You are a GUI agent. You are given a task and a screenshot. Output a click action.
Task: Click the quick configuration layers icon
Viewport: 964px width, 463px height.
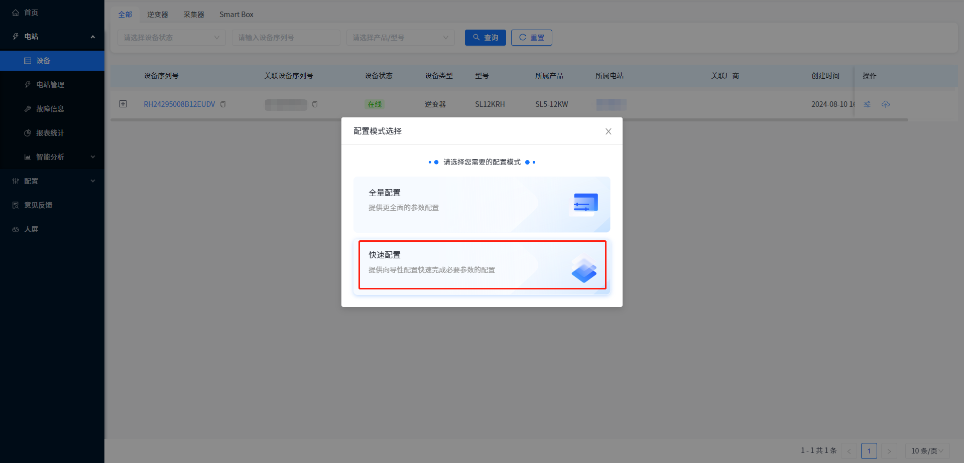coord(584,270)
